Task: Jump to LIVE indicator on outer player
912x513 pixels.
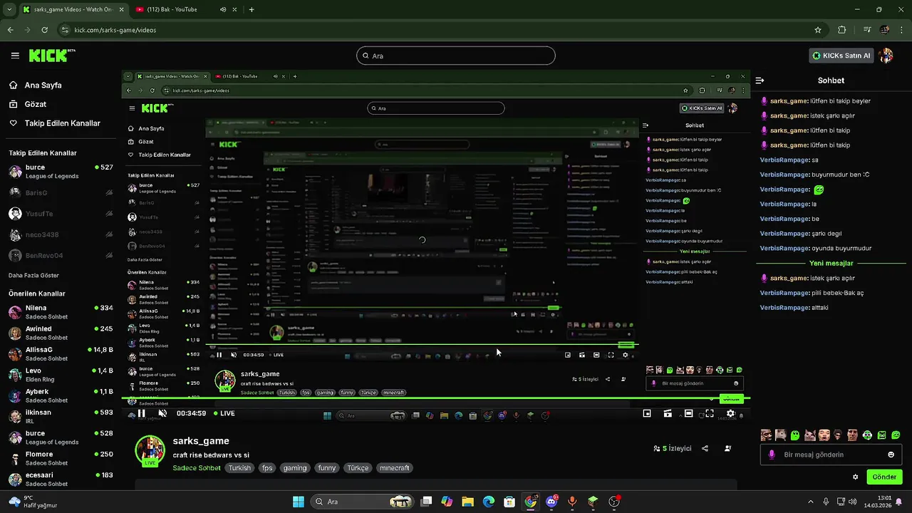Action: click(224, 413)
